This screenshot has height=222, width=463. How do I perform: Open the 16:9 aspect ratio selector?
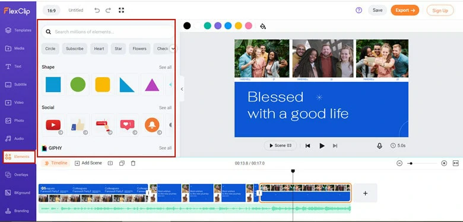tap(52, 10)
